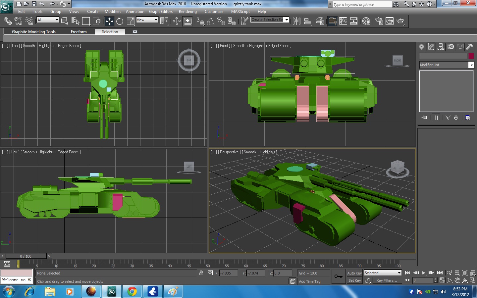Screen dimensions: 477x298
Task: Expand the Create Selection Set dropdown
Action: tap(287, 20)
